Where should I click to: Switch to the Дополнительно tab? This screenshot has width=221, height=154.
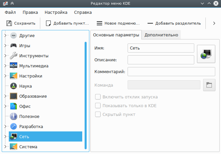[161, 35]
